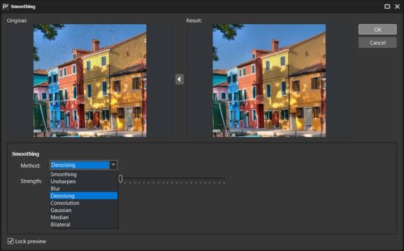Image resolution: width=404 pixels, height=251 pixels.
Task: Open the Method dropdown arrow
Action: (114, 165)
